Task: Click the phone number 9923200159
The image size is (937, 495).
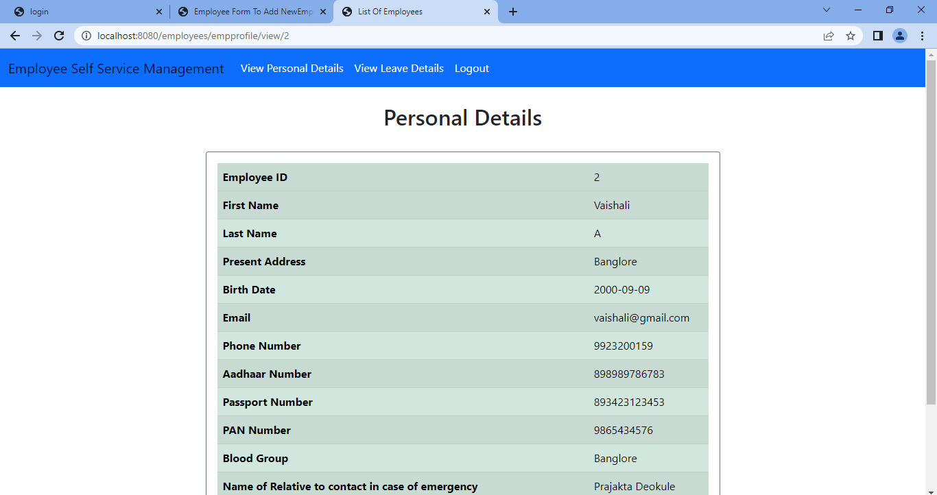Action: (x=624, y=346)
